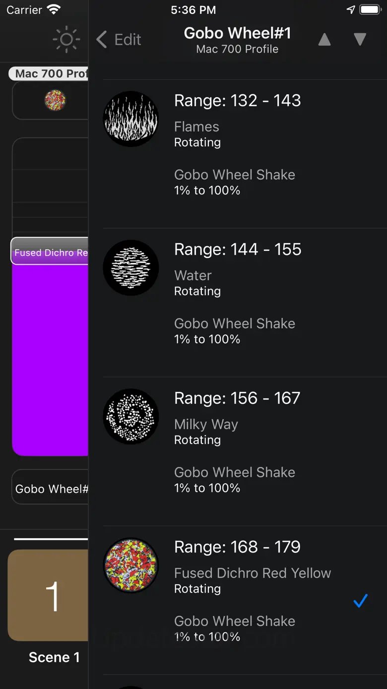Viewport: 387px width, 689px height.
Task: Tap the brightness sun icon
Action: [x=66, y=40]
